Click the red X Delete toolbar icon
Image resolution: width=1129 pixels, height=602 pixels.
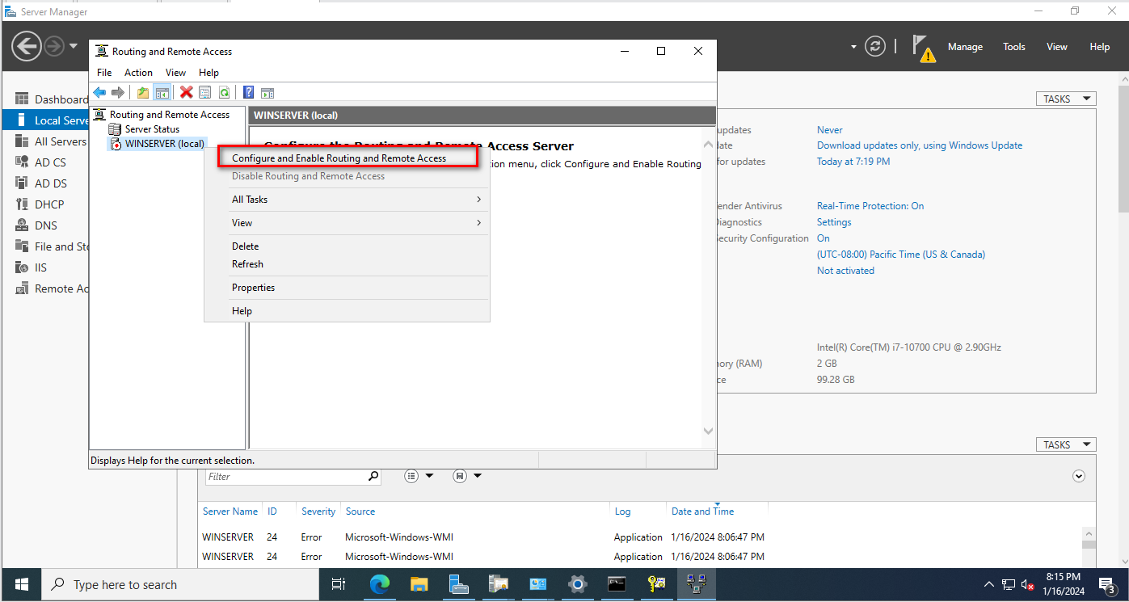[187, 92]
